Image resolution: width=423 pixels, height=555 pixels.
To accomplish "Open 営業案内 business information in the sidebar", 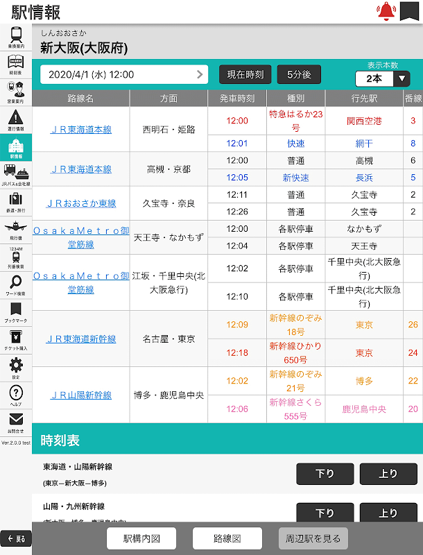I will [x=16, y=92].
